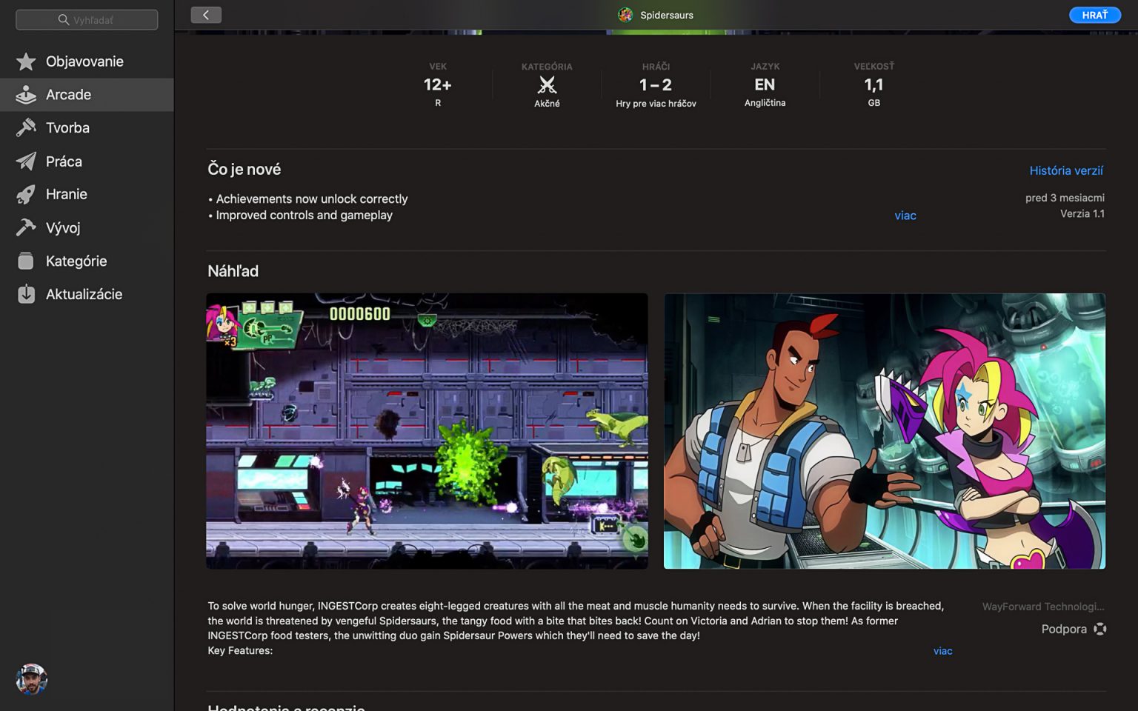Viewport: 1138px width, 711px height.
Task: Click 'Improved controls and gameplay' note
Action: point(300,216)
